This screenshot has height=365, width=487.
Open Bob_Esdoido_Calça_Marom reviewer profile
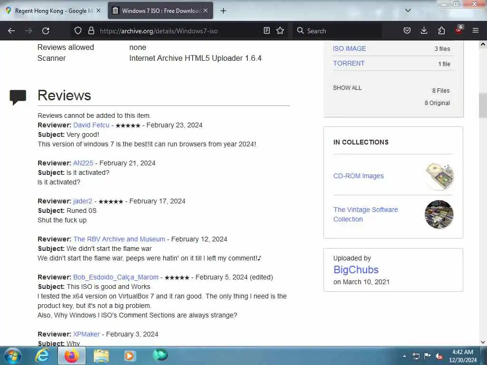point(116,277)
